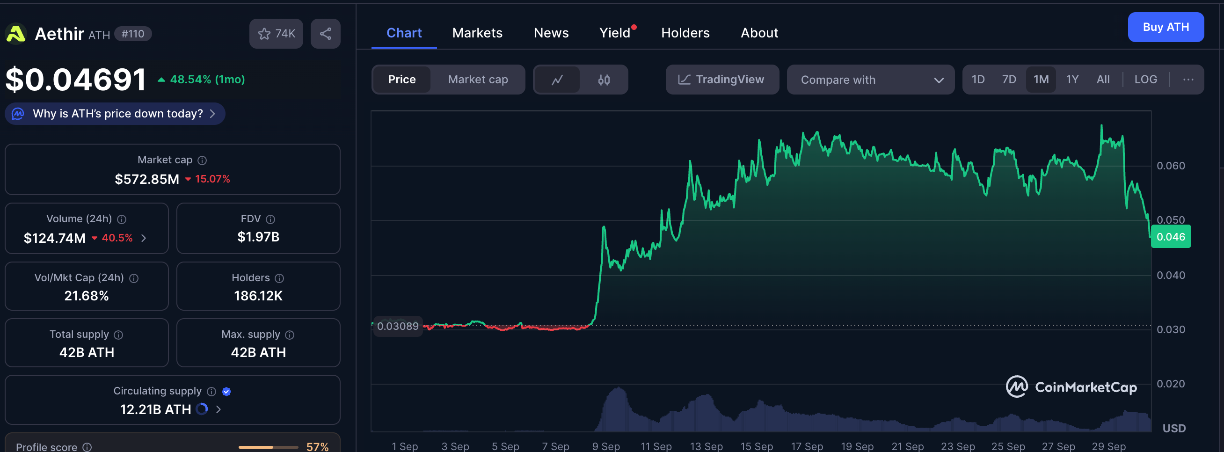This screenshot has height=452, width=1224.
Task: Click the circulating supply progress ring
Action: pos(202,409)
